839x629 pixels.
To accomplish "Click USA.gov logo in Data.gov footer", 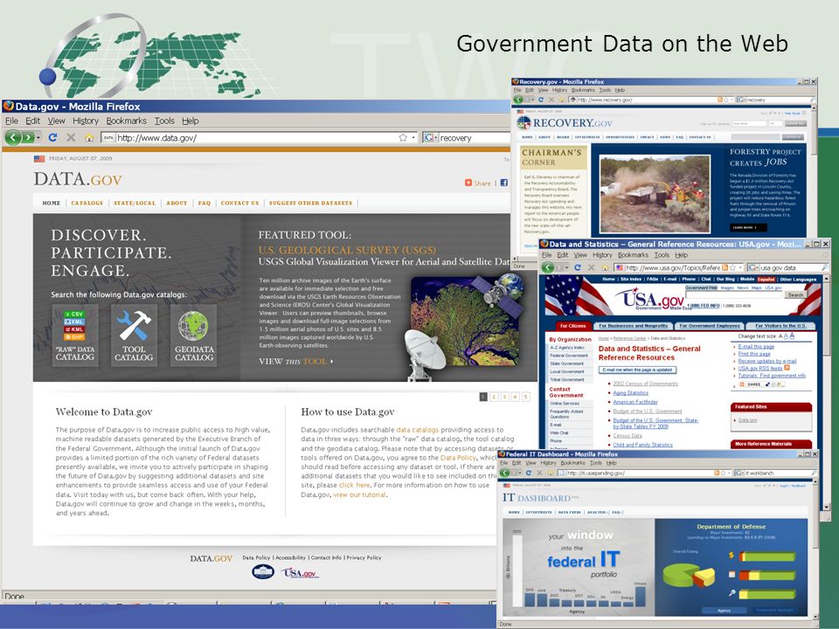I will [x=300, y=573].
